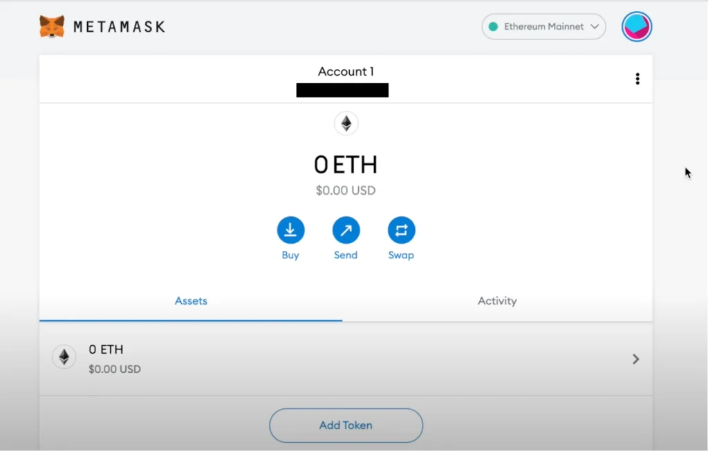Click the Add Token button
The width and height of the screenshot is (708, 451).
[346, 425]
